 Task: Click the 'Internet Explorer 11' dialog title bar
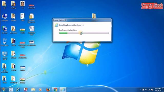[x=82, y=20]
